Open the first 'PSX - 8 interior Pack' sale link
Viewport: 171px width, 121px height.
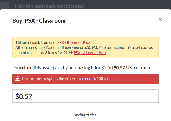click(74, 42)
